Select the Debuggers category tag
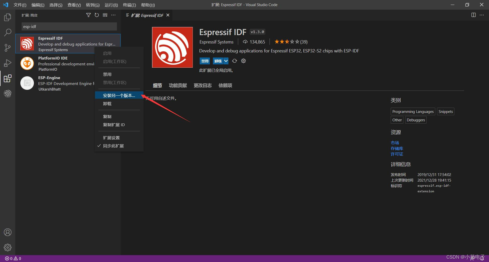Image resolution: width=489 pixels, height=262 pixels. tap(416, 120)
